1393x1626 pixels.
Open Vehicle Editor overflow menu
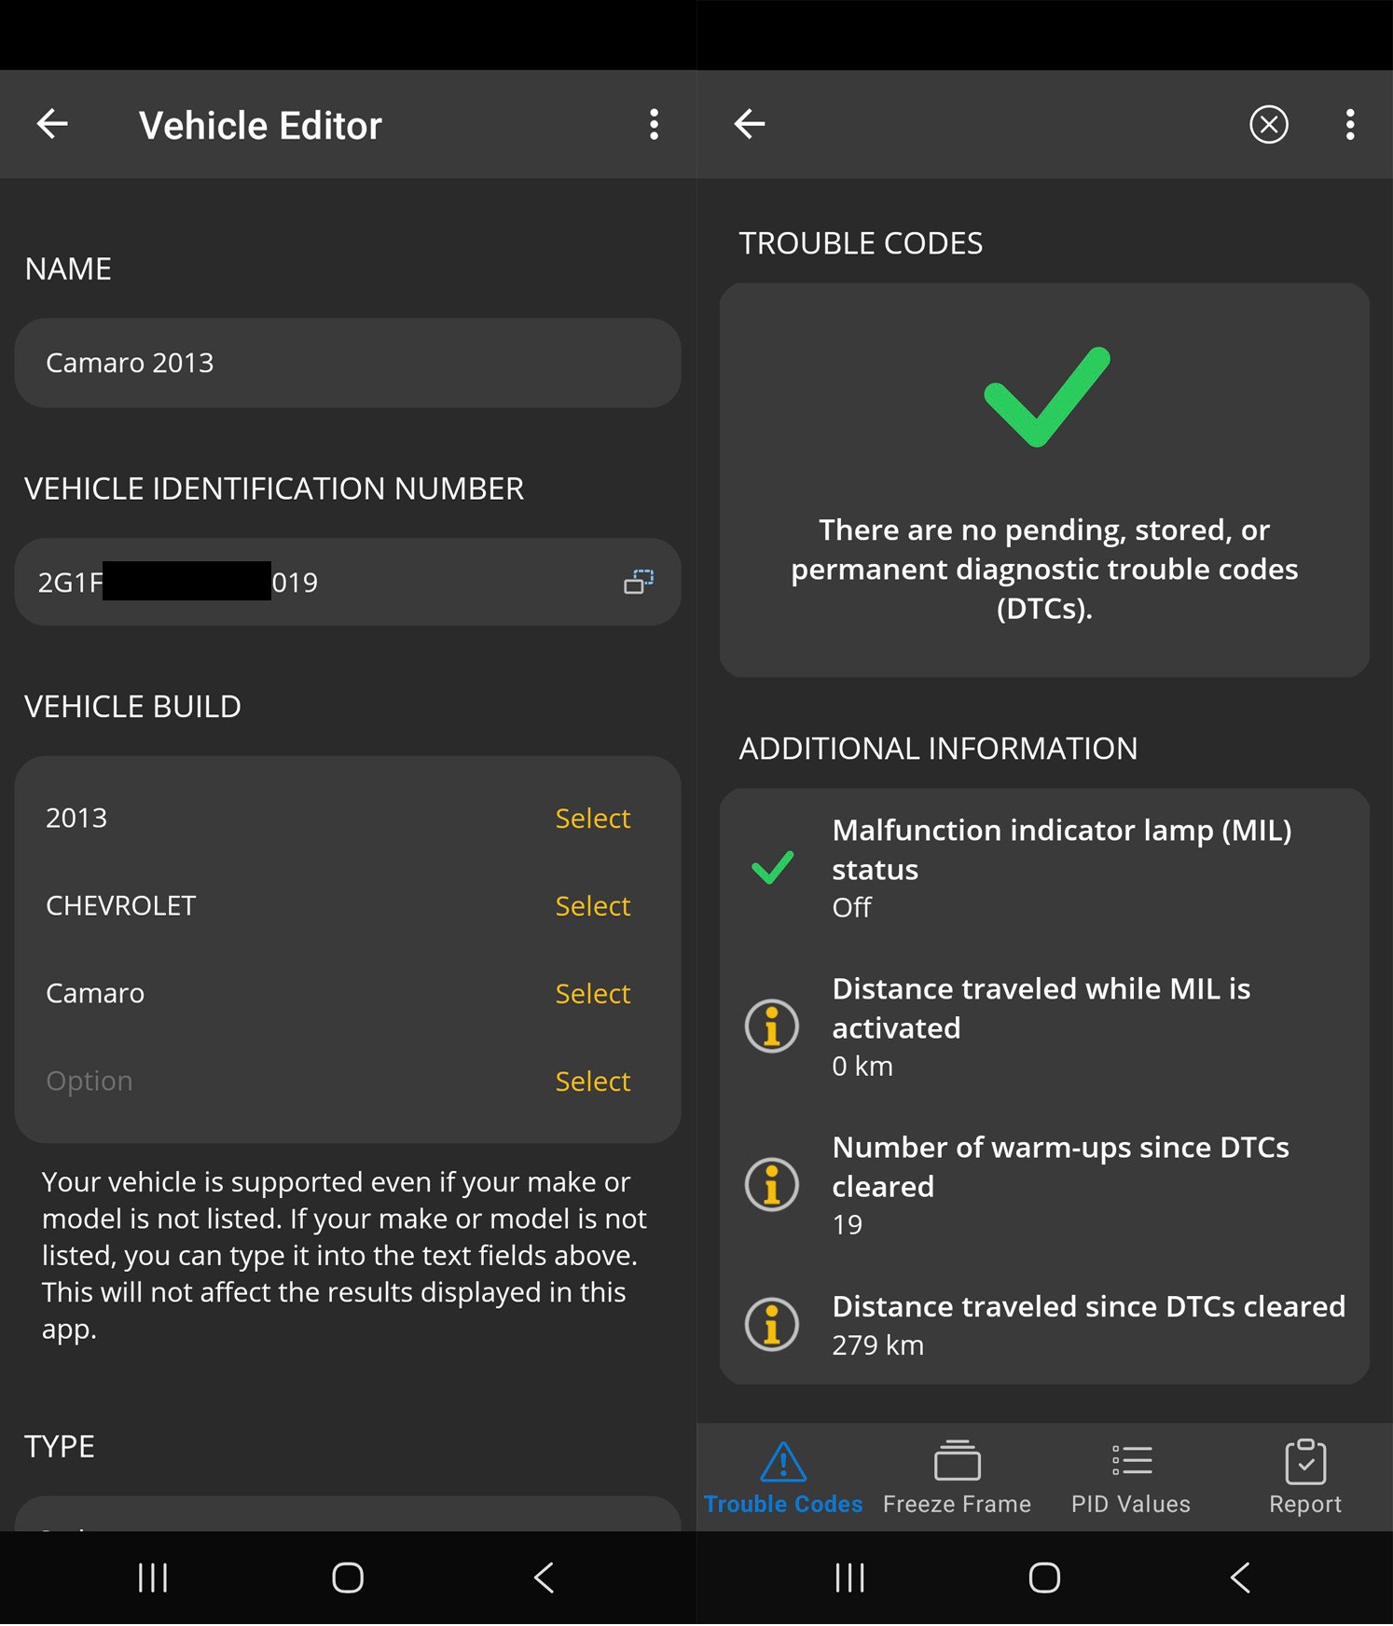click(x=655, y=124)
